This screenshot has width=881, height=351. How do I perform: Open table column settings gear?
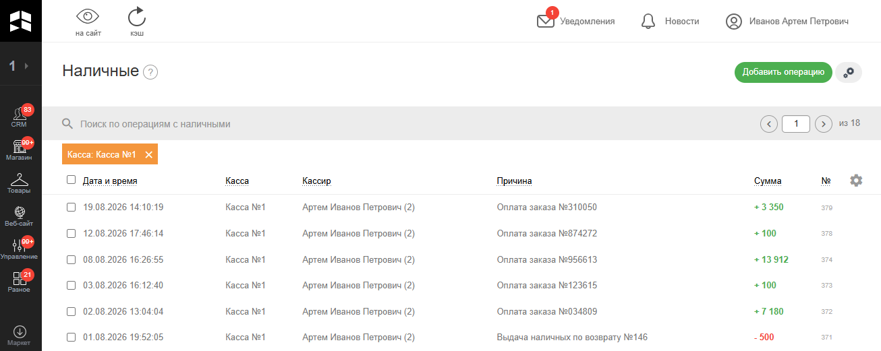tap(856, 181)
